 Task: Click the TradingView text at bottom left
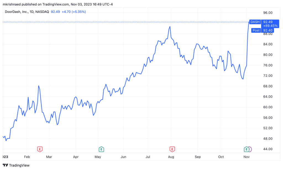19,165
